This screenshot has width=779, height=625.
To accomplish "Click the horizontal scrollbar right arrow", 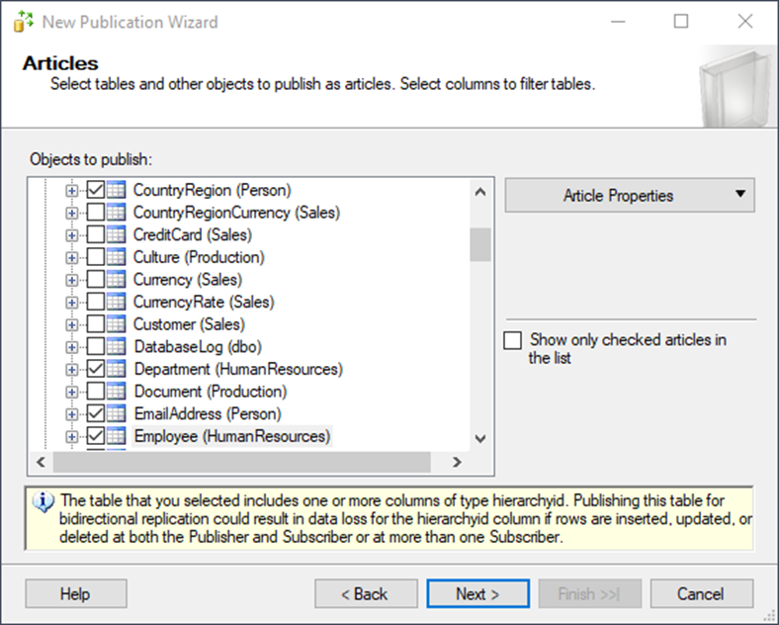I will pyautogui.click(x=457, y=463).
